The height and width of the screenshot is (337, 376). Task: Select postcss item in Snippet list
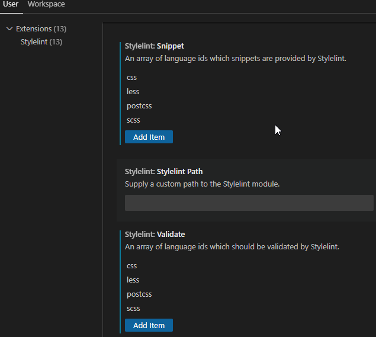[139, 106]
